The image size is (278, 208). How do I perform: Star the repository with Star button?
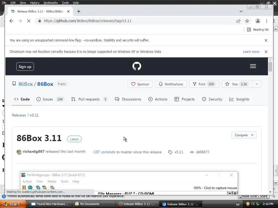pyautogui.click(x=237, y=84)
